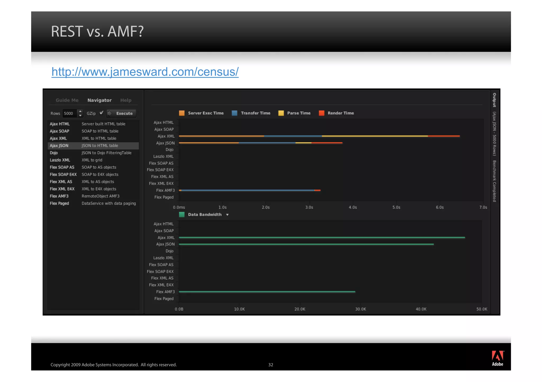The height and width of the screenshot is (382, 542).
Task: Open the Help tab
Action: [x=126, y=100]
